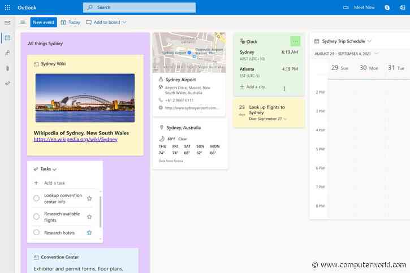This screenshot has height=273, width=410.
Task: Open To Do checkmark icon in the sidebar
Action: click(7, 83)
